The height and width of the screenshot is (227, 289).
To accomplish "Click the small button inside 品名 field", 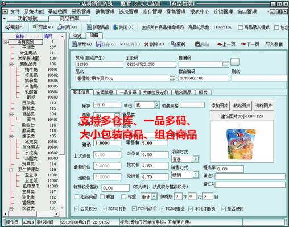I will (172, 78).
